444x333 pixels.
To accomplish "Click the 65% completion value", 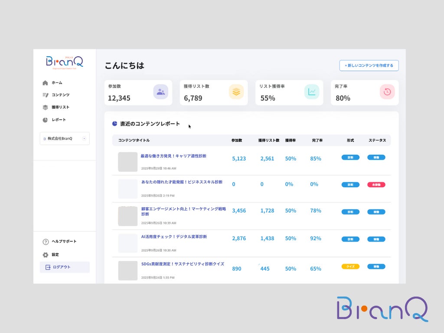I will click(x=316, y=269).
